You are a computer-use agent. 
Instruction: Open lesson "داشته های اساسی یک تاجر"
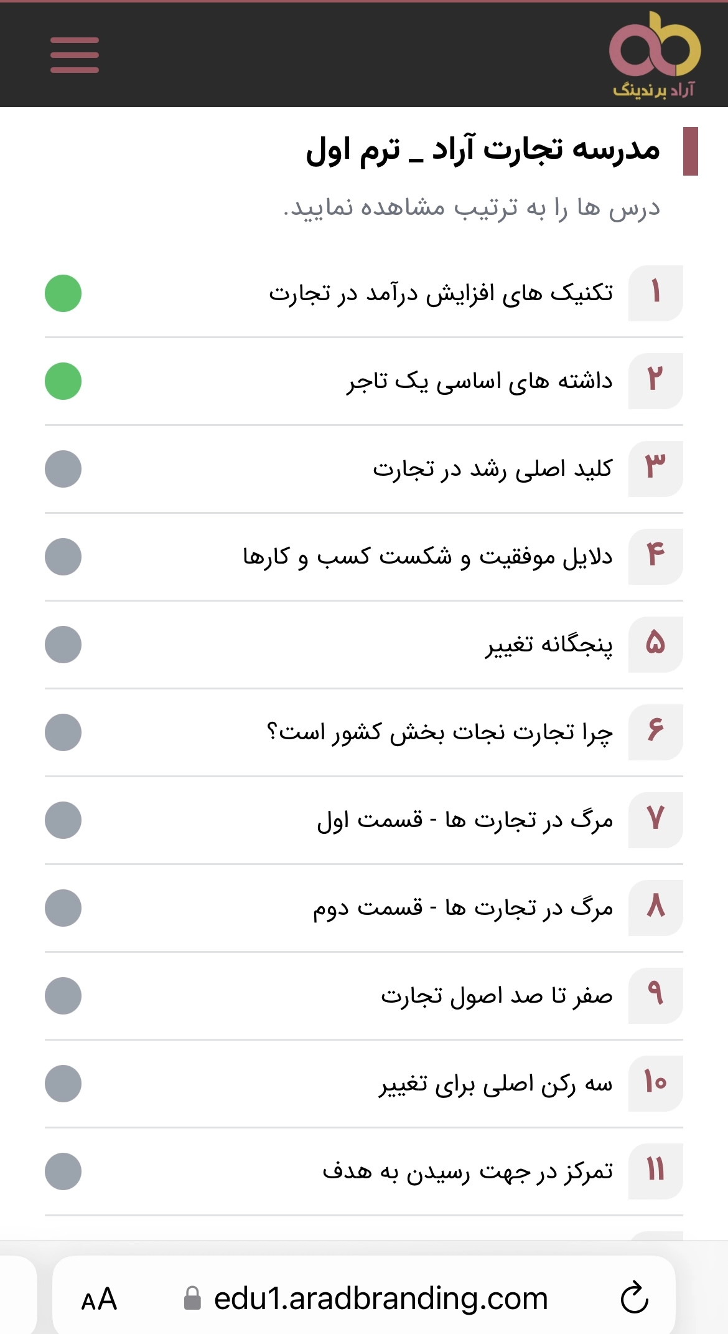[x=479, y=381]
